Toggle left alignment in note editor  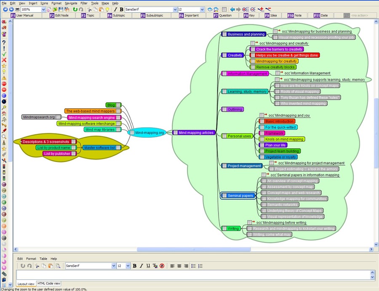(x=172, y=266)
